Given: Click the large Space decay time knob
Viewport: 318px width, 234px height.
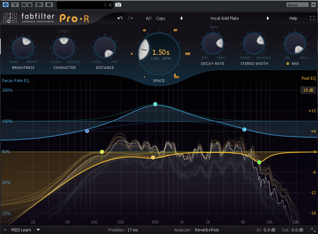Looking at the screenshot, I should 159,54.
